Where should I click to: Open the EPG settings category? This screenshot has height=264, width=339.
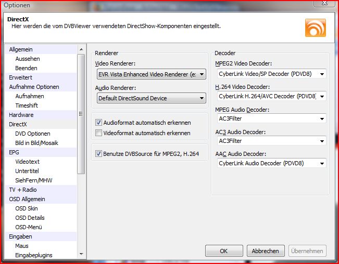41,152
